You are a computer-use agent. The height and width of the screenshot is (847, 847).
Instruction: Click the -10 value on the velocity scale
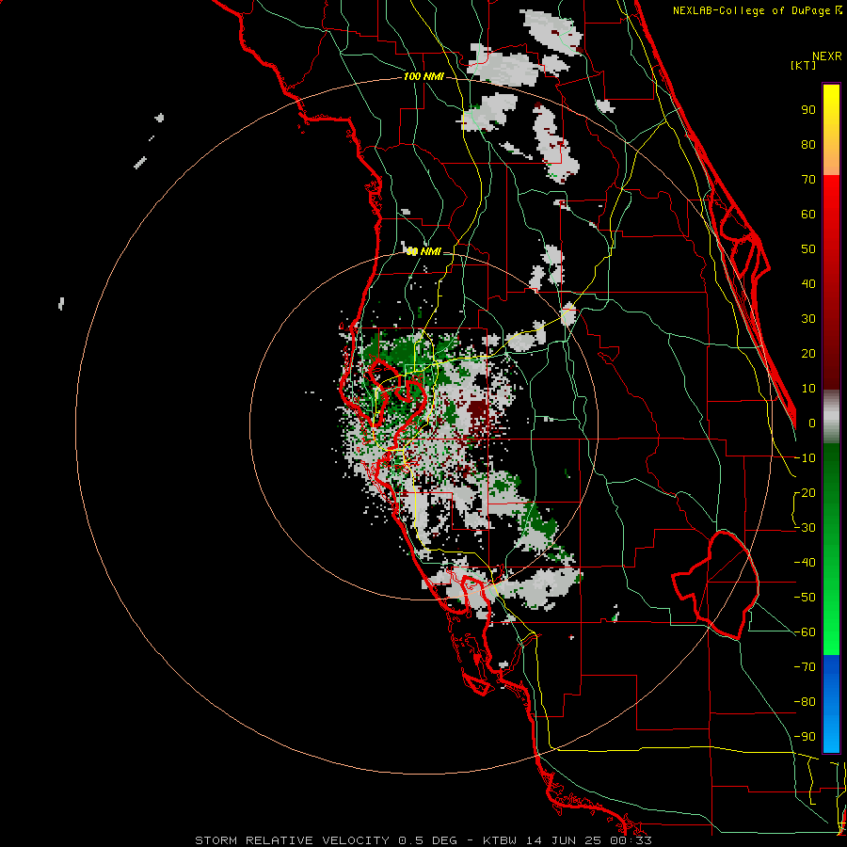805,458
